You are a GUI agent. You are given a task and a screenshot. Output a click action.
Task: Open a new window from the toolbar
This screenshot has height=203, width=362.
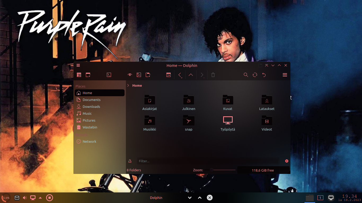pos(88,75)
